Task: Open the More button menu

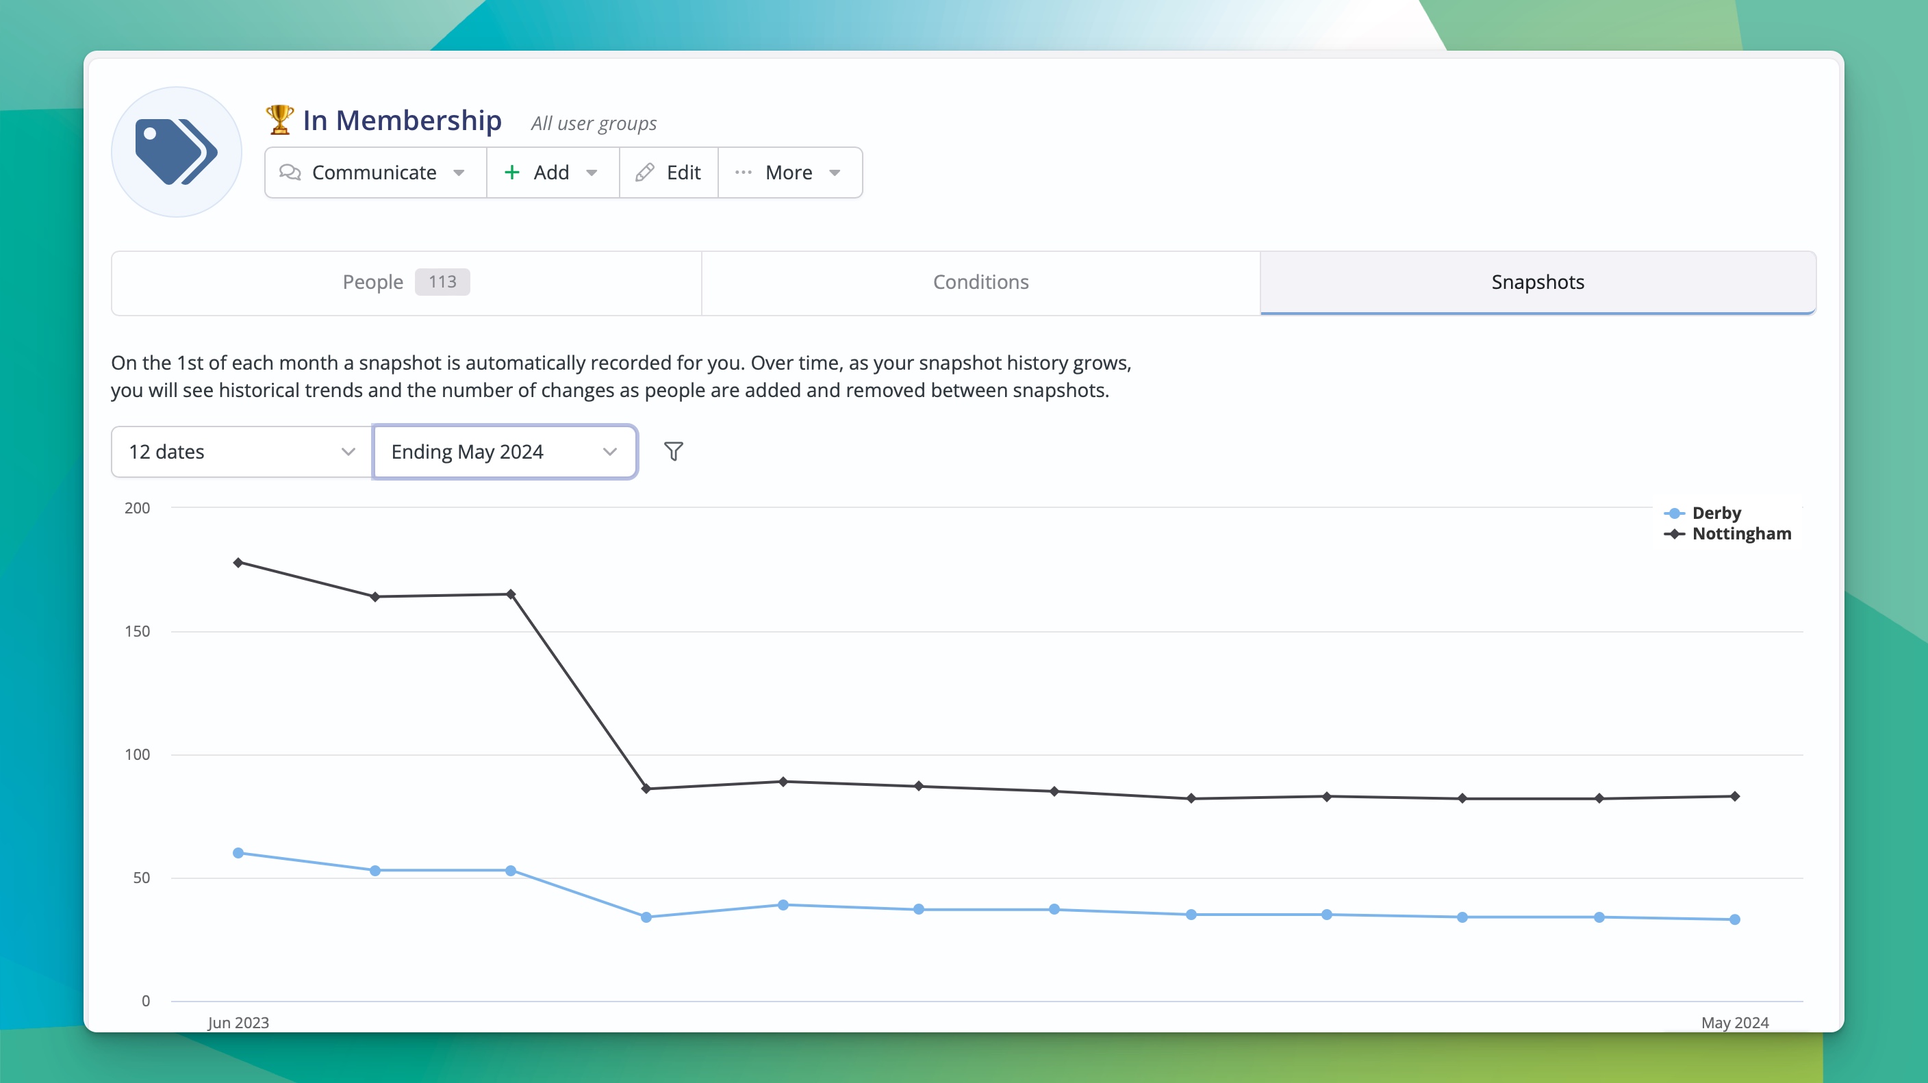Action: pos(789,173)
